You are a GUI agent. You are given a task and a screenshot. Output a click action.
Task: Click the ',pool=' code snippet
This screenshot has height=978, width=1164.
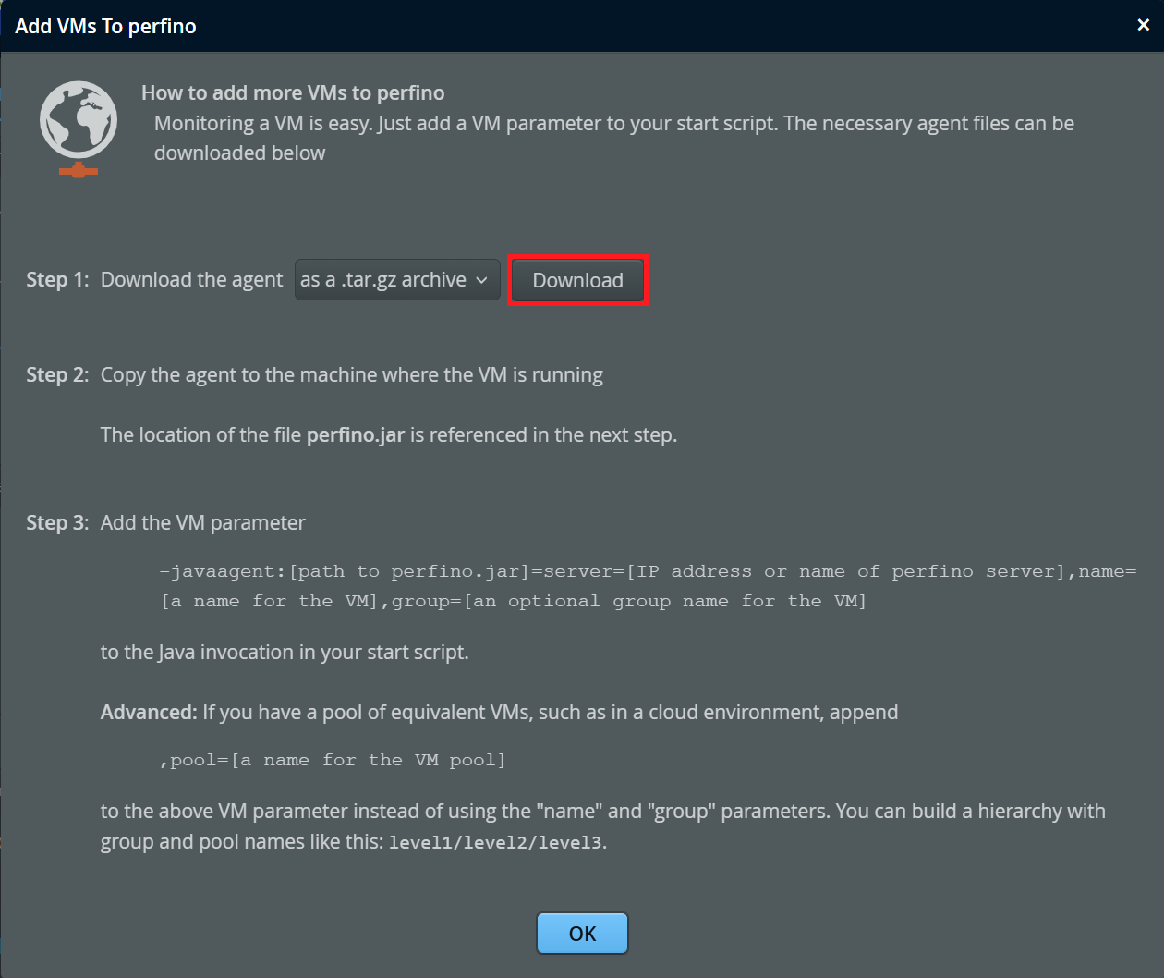click(333, 760)
